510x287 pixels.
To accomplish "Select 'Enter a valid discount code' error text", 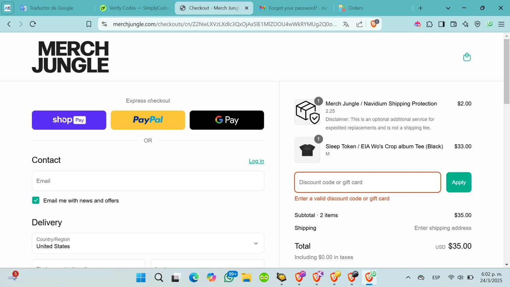I will [342, 198].
